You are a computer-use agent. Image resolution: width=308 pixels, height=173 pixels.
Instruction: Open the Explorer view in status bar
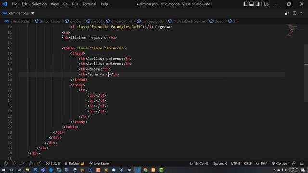[6, 163]
